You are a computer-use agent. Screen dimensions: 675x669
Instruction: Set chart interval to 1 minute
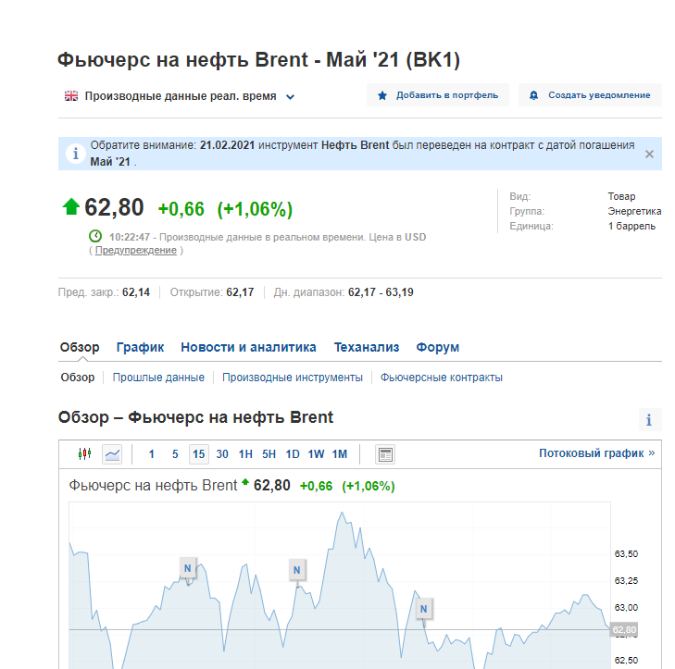pyautogui.click(x=152, y=454)
